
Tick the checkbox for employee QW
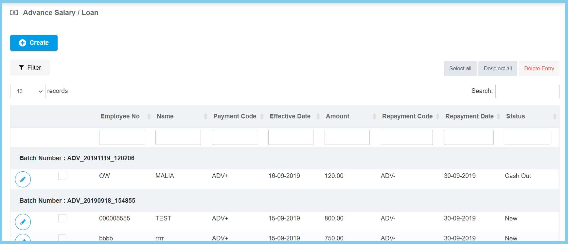coord(62,176)
